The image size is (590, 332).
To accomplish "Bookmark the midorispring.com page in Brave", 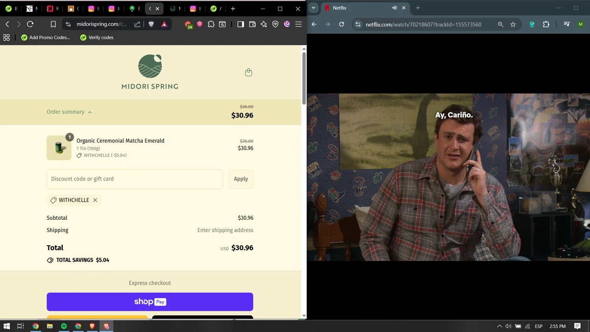I will tap(53, 24).
